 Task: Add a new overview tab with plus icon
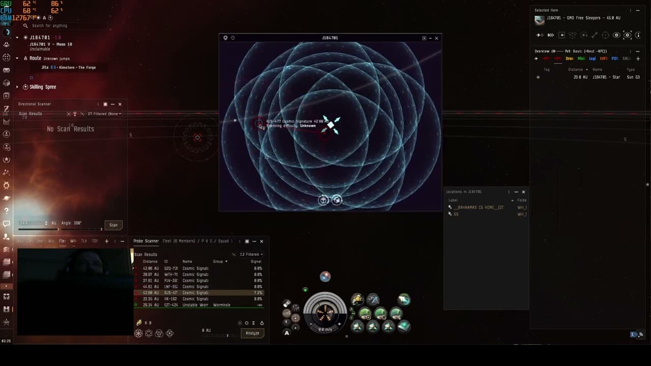pyautogui.click(x=638, y=58)
